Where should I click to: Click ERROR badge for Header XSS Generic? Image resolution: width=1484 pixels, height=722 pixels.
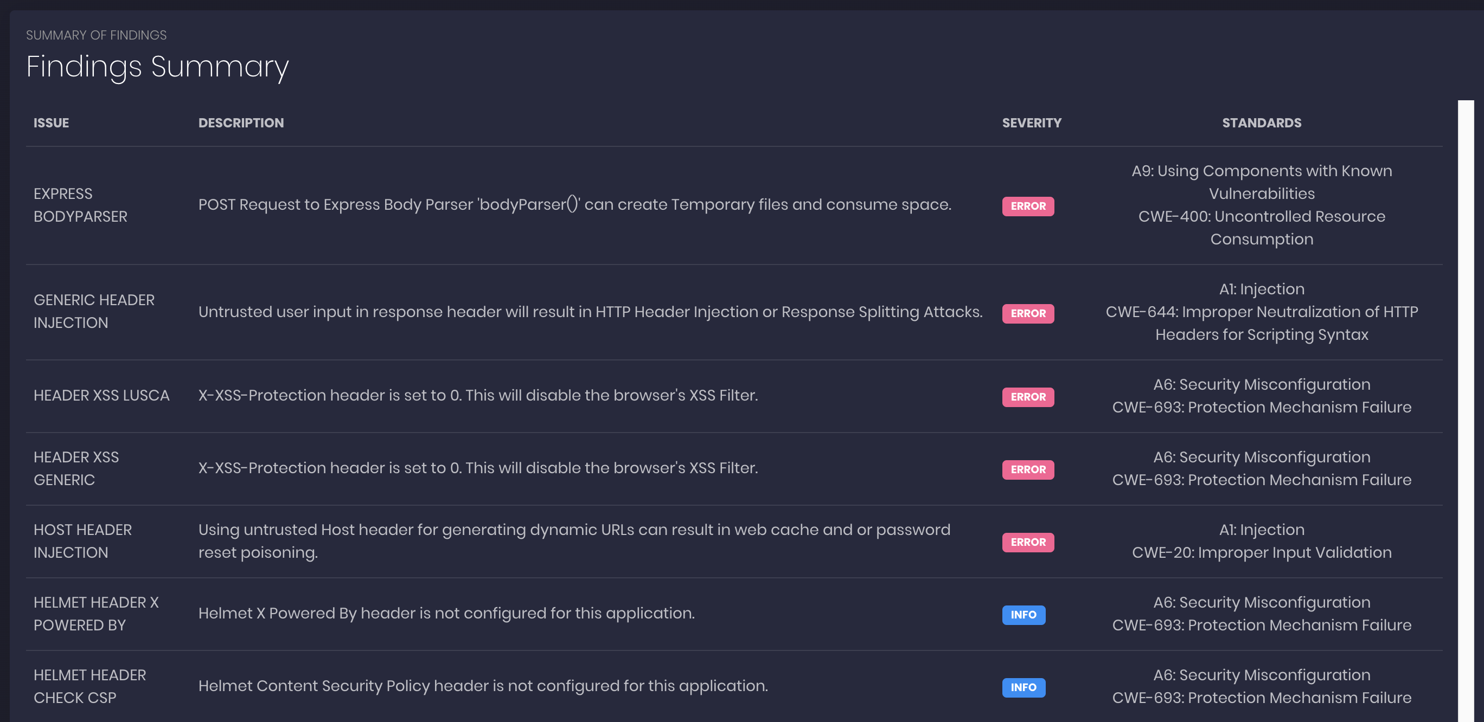(1028, 469)
